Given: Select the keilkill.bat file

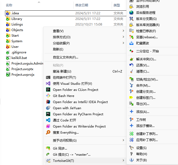Looking at the screenshot, I should click(19, 58).
